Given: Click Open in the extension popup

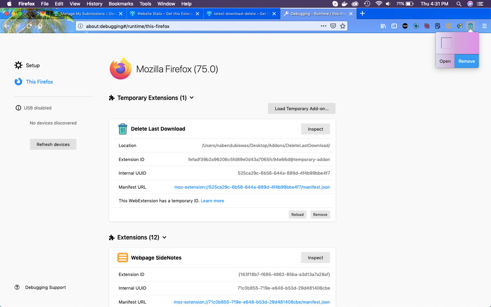Looking at the screenshot, I should [445, 61].
